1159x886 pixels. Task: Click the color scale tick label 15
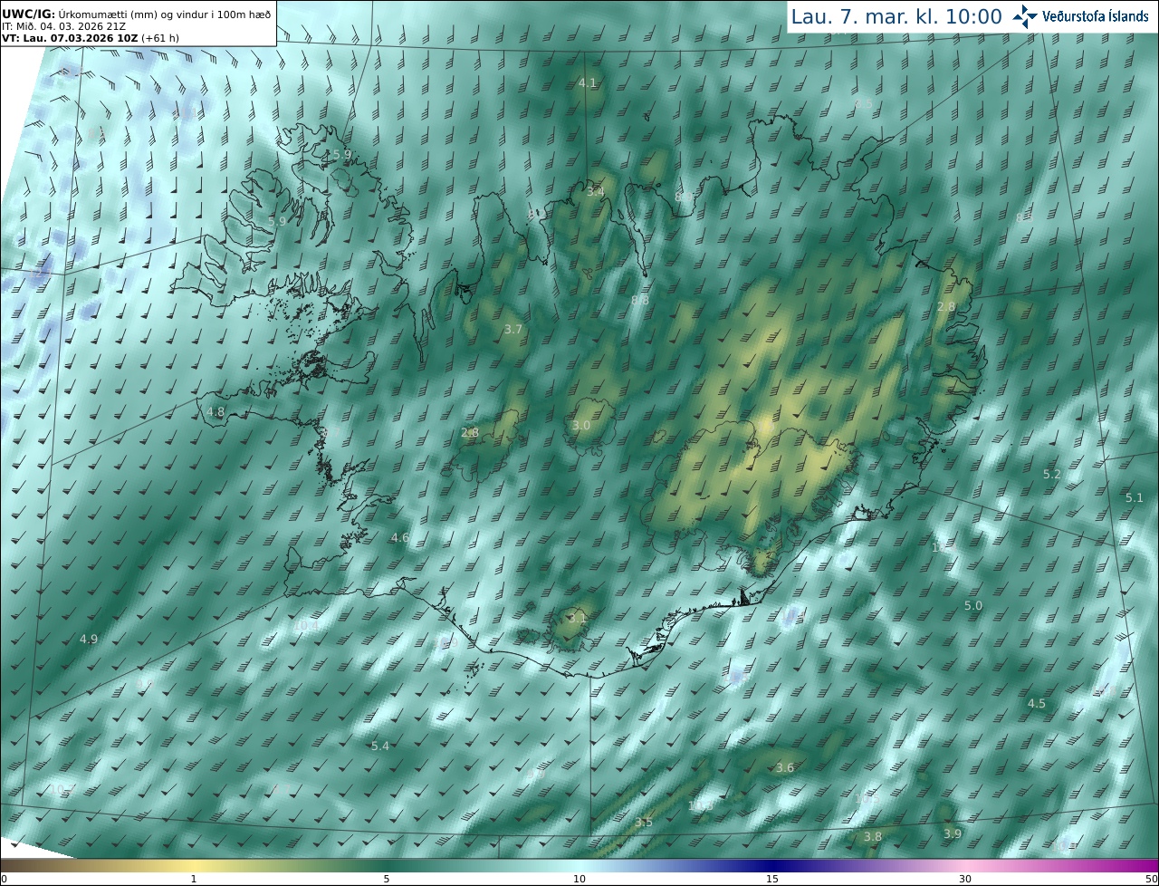point(772,880)
